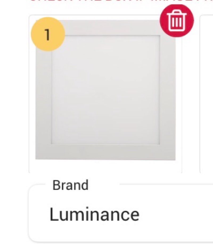Tap the yellow circle badge on the image
213x244 pixels.
pos(47,34)
